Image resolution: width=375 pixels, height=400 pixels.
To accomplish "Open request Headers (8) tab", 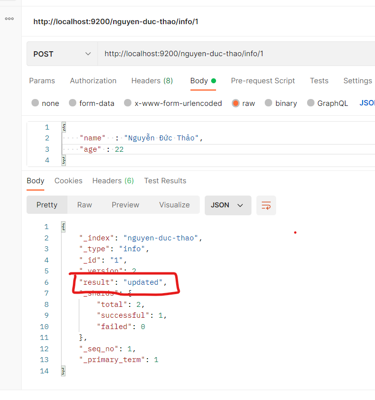I will (x=152, y=81).
